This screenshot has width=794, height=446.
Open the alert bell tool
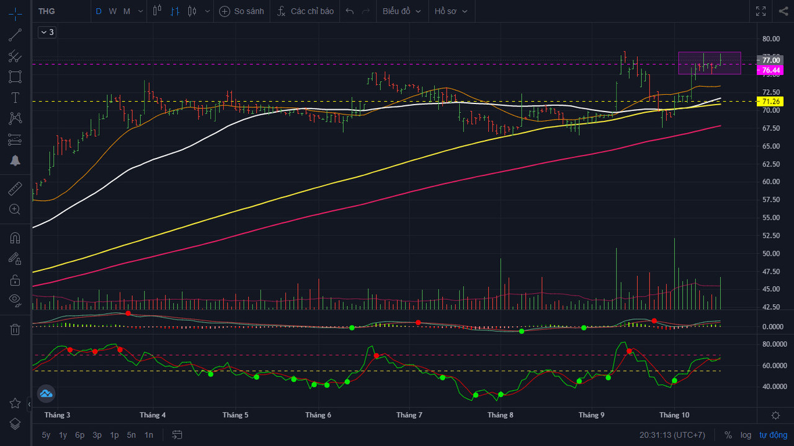[x=15, y=160]
